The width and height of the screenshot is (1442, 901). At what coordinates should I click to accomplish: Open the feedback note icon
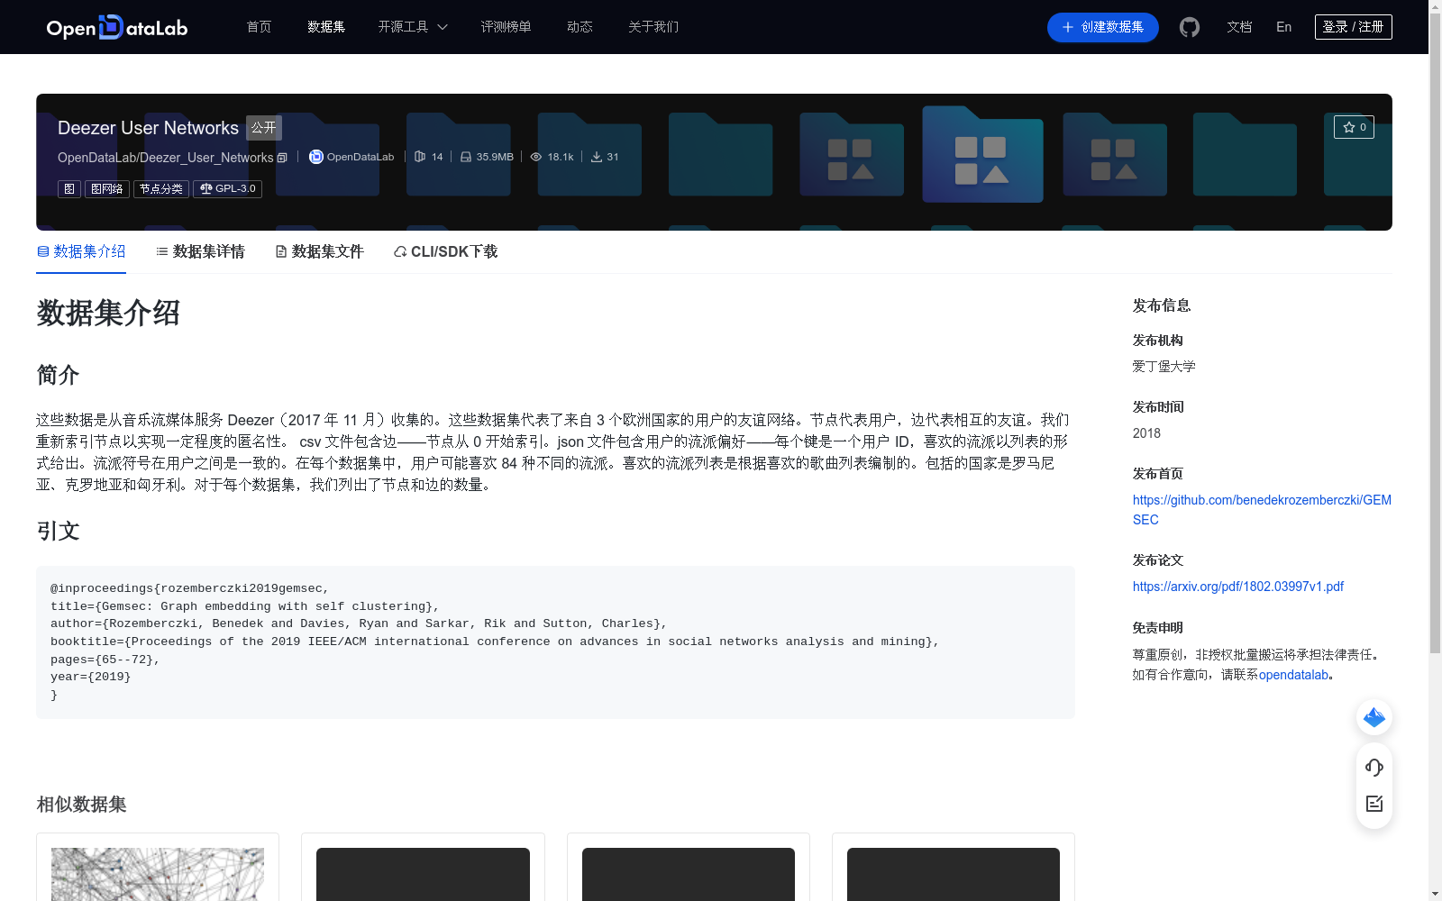tap(1374, 804)
